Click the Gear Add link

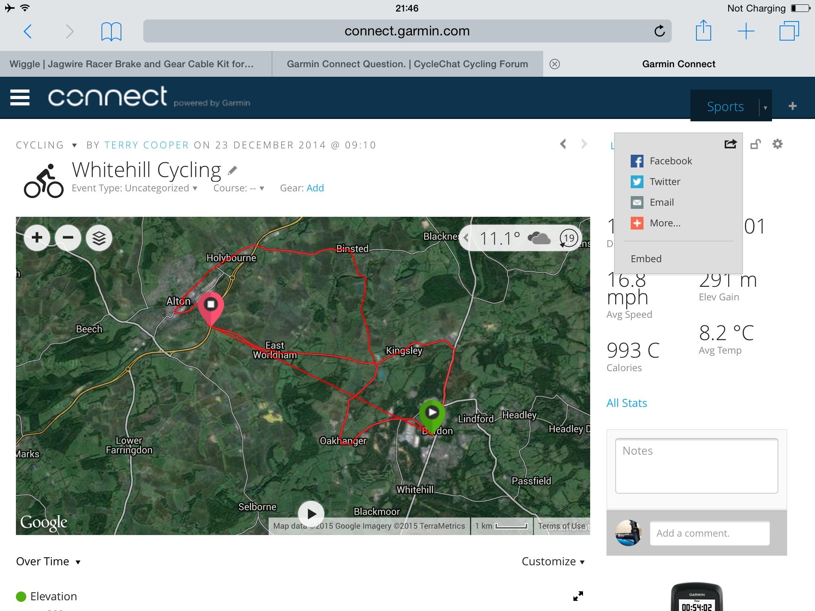(315, 188)
